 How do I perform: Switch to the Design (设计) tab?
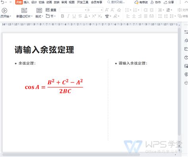[x=34, y=2]
